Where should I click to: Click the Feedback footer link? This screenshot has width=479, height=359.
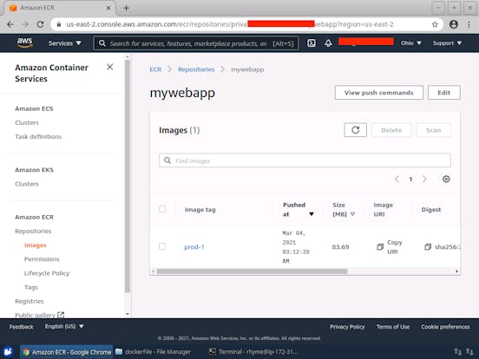pyautogui.click(x=21, y=327)
